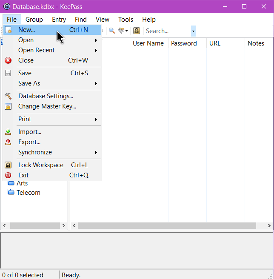Viewport: 274px width, 279px height.
Task: Select the Telecom group
Action: 29,193
